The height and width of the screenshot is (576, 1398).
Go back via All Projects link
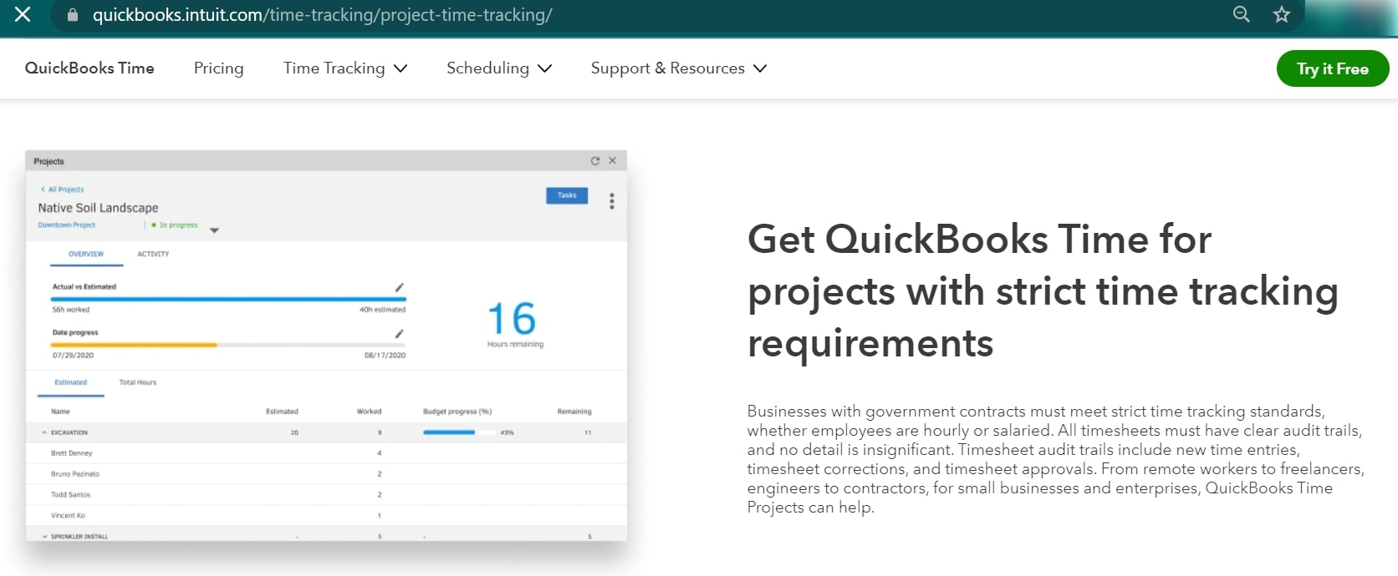[63, 189]
